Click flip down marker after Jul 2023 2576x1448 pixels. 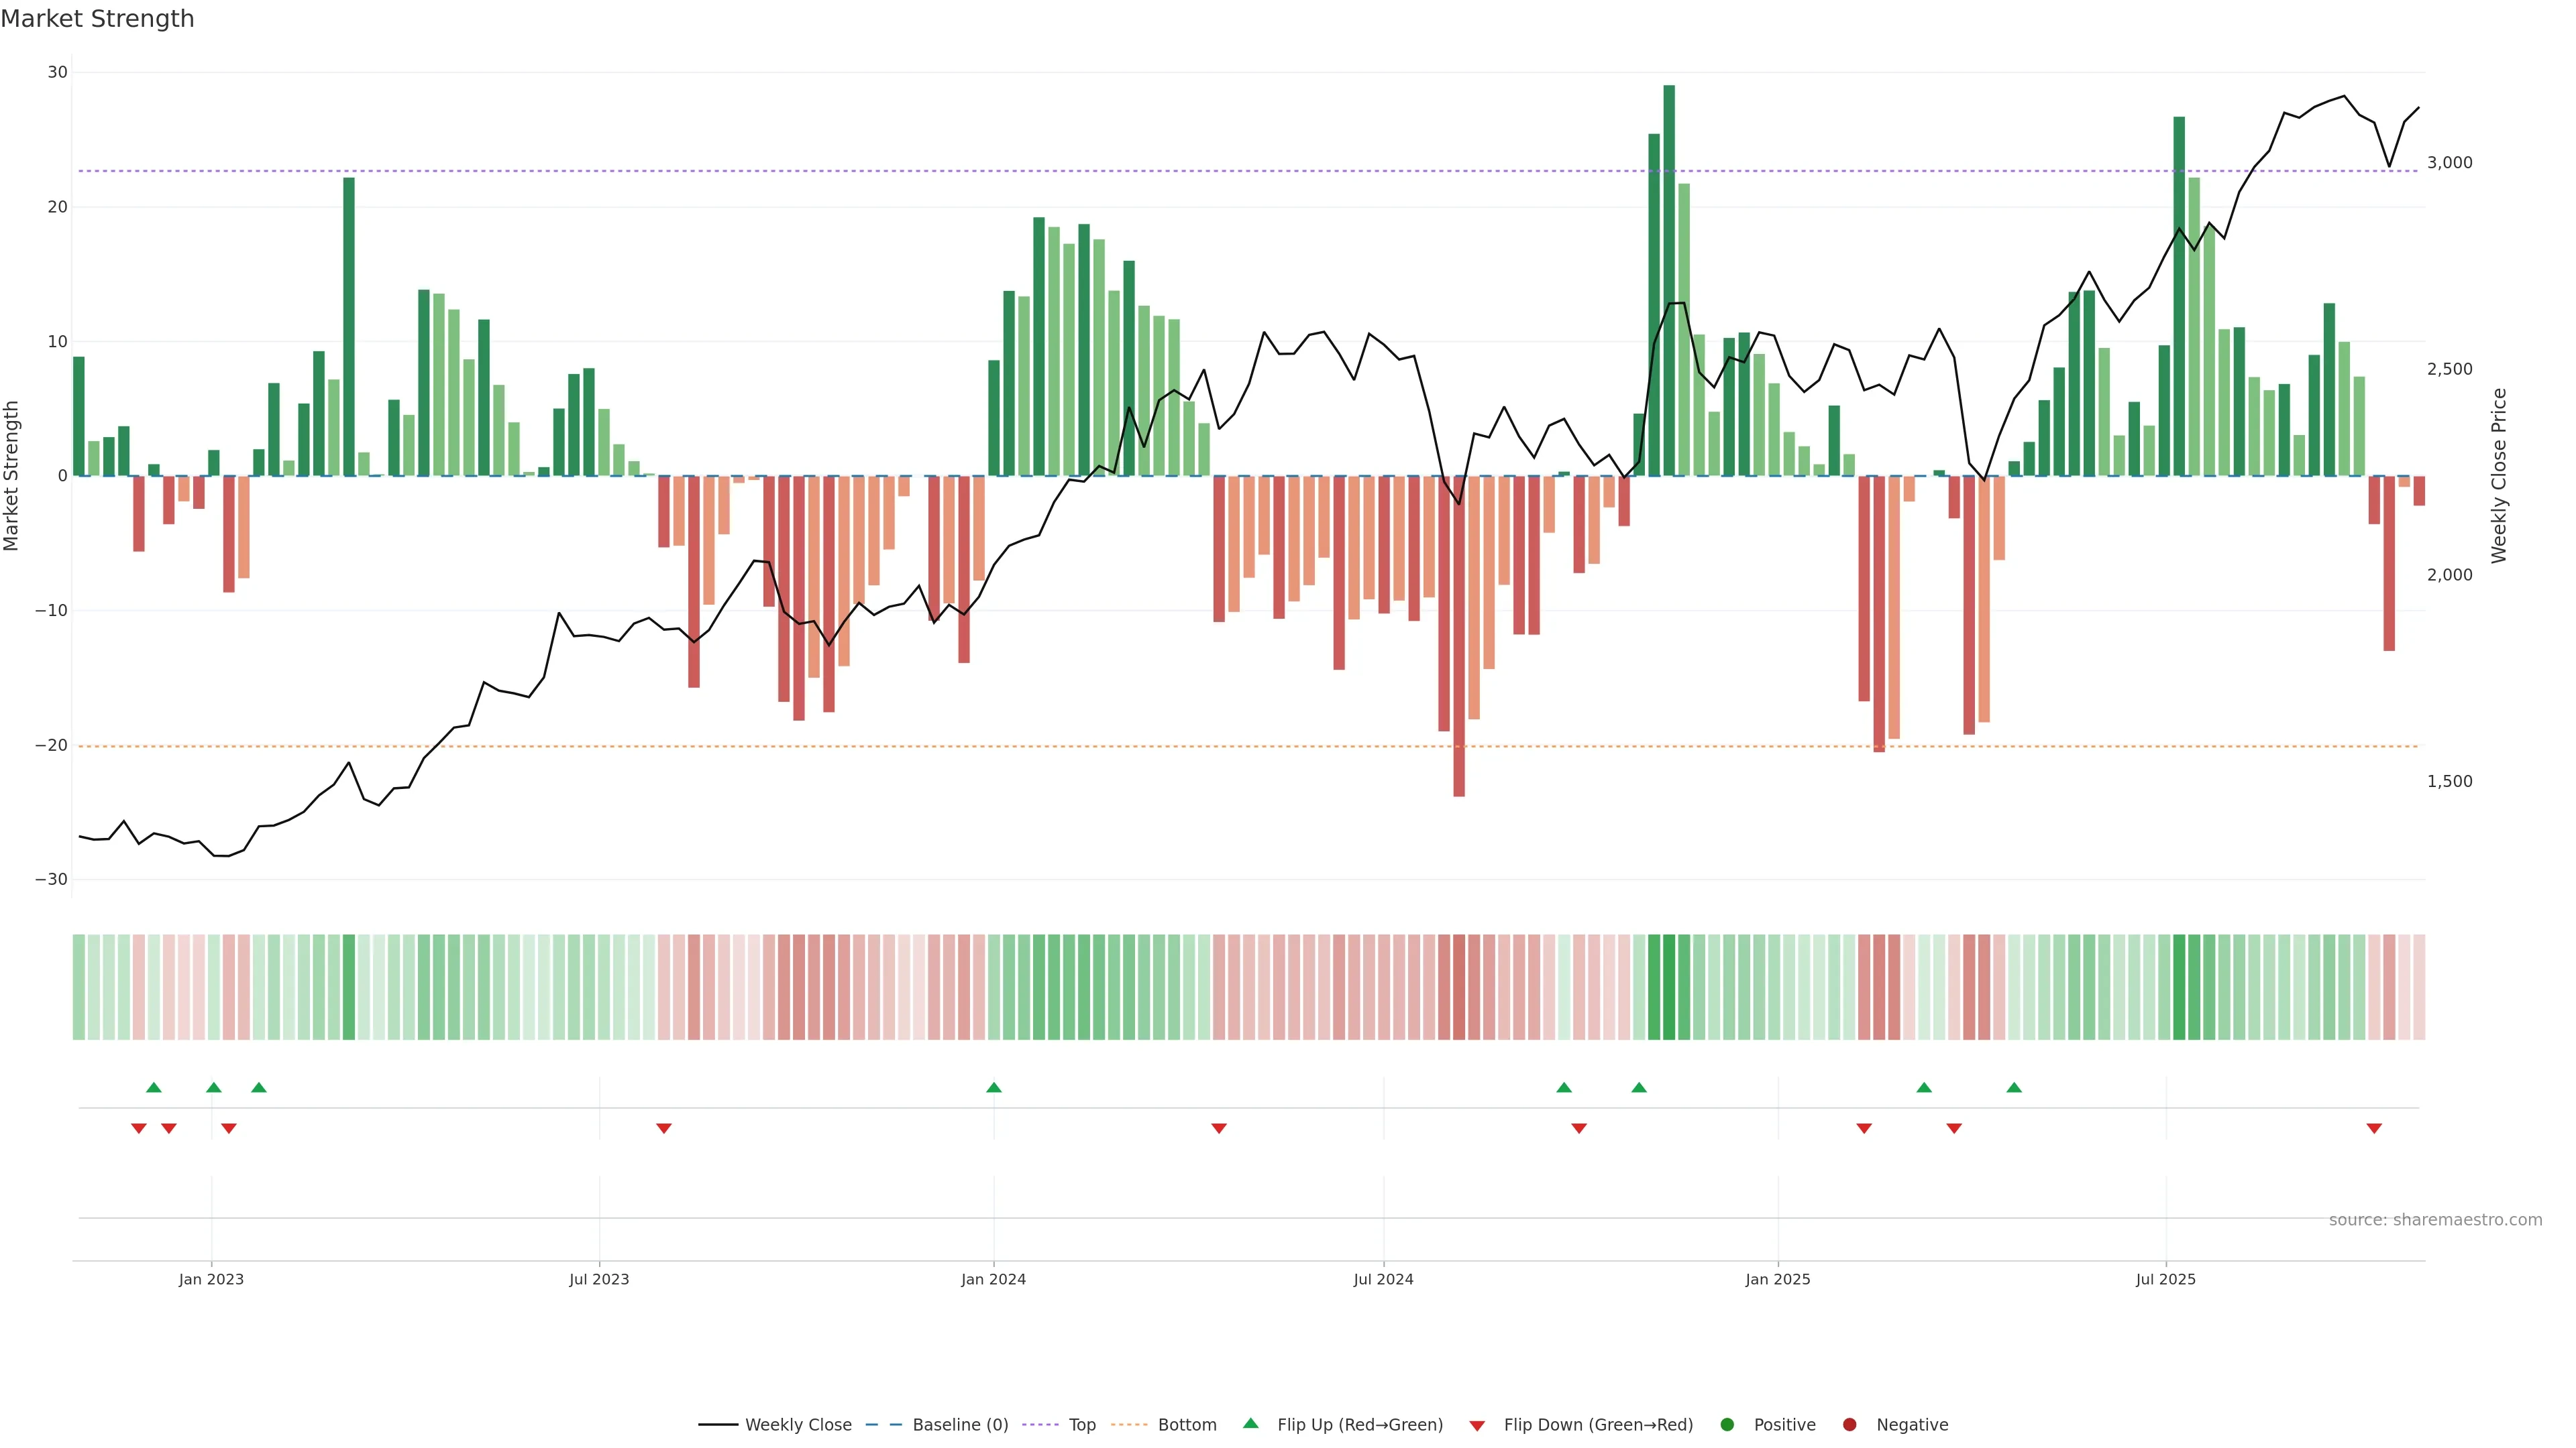[664, 1128]
